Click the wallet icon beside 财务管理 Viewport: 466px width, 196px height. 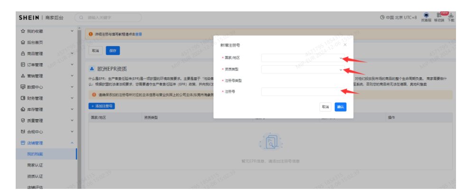(23, 98)
